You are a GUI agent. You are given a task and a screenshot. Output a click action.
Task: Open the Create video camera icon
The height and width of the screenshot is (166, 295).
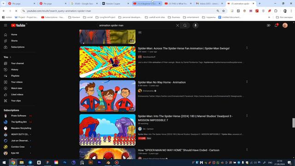tap(268, 25)
